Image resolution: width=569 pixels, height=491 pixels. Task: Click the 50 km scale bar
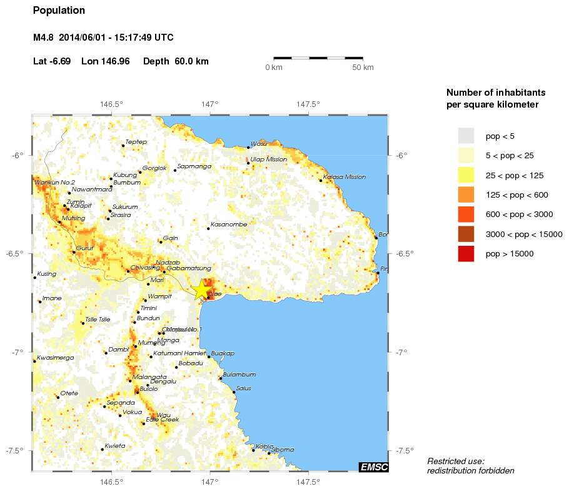coord(318,58)
